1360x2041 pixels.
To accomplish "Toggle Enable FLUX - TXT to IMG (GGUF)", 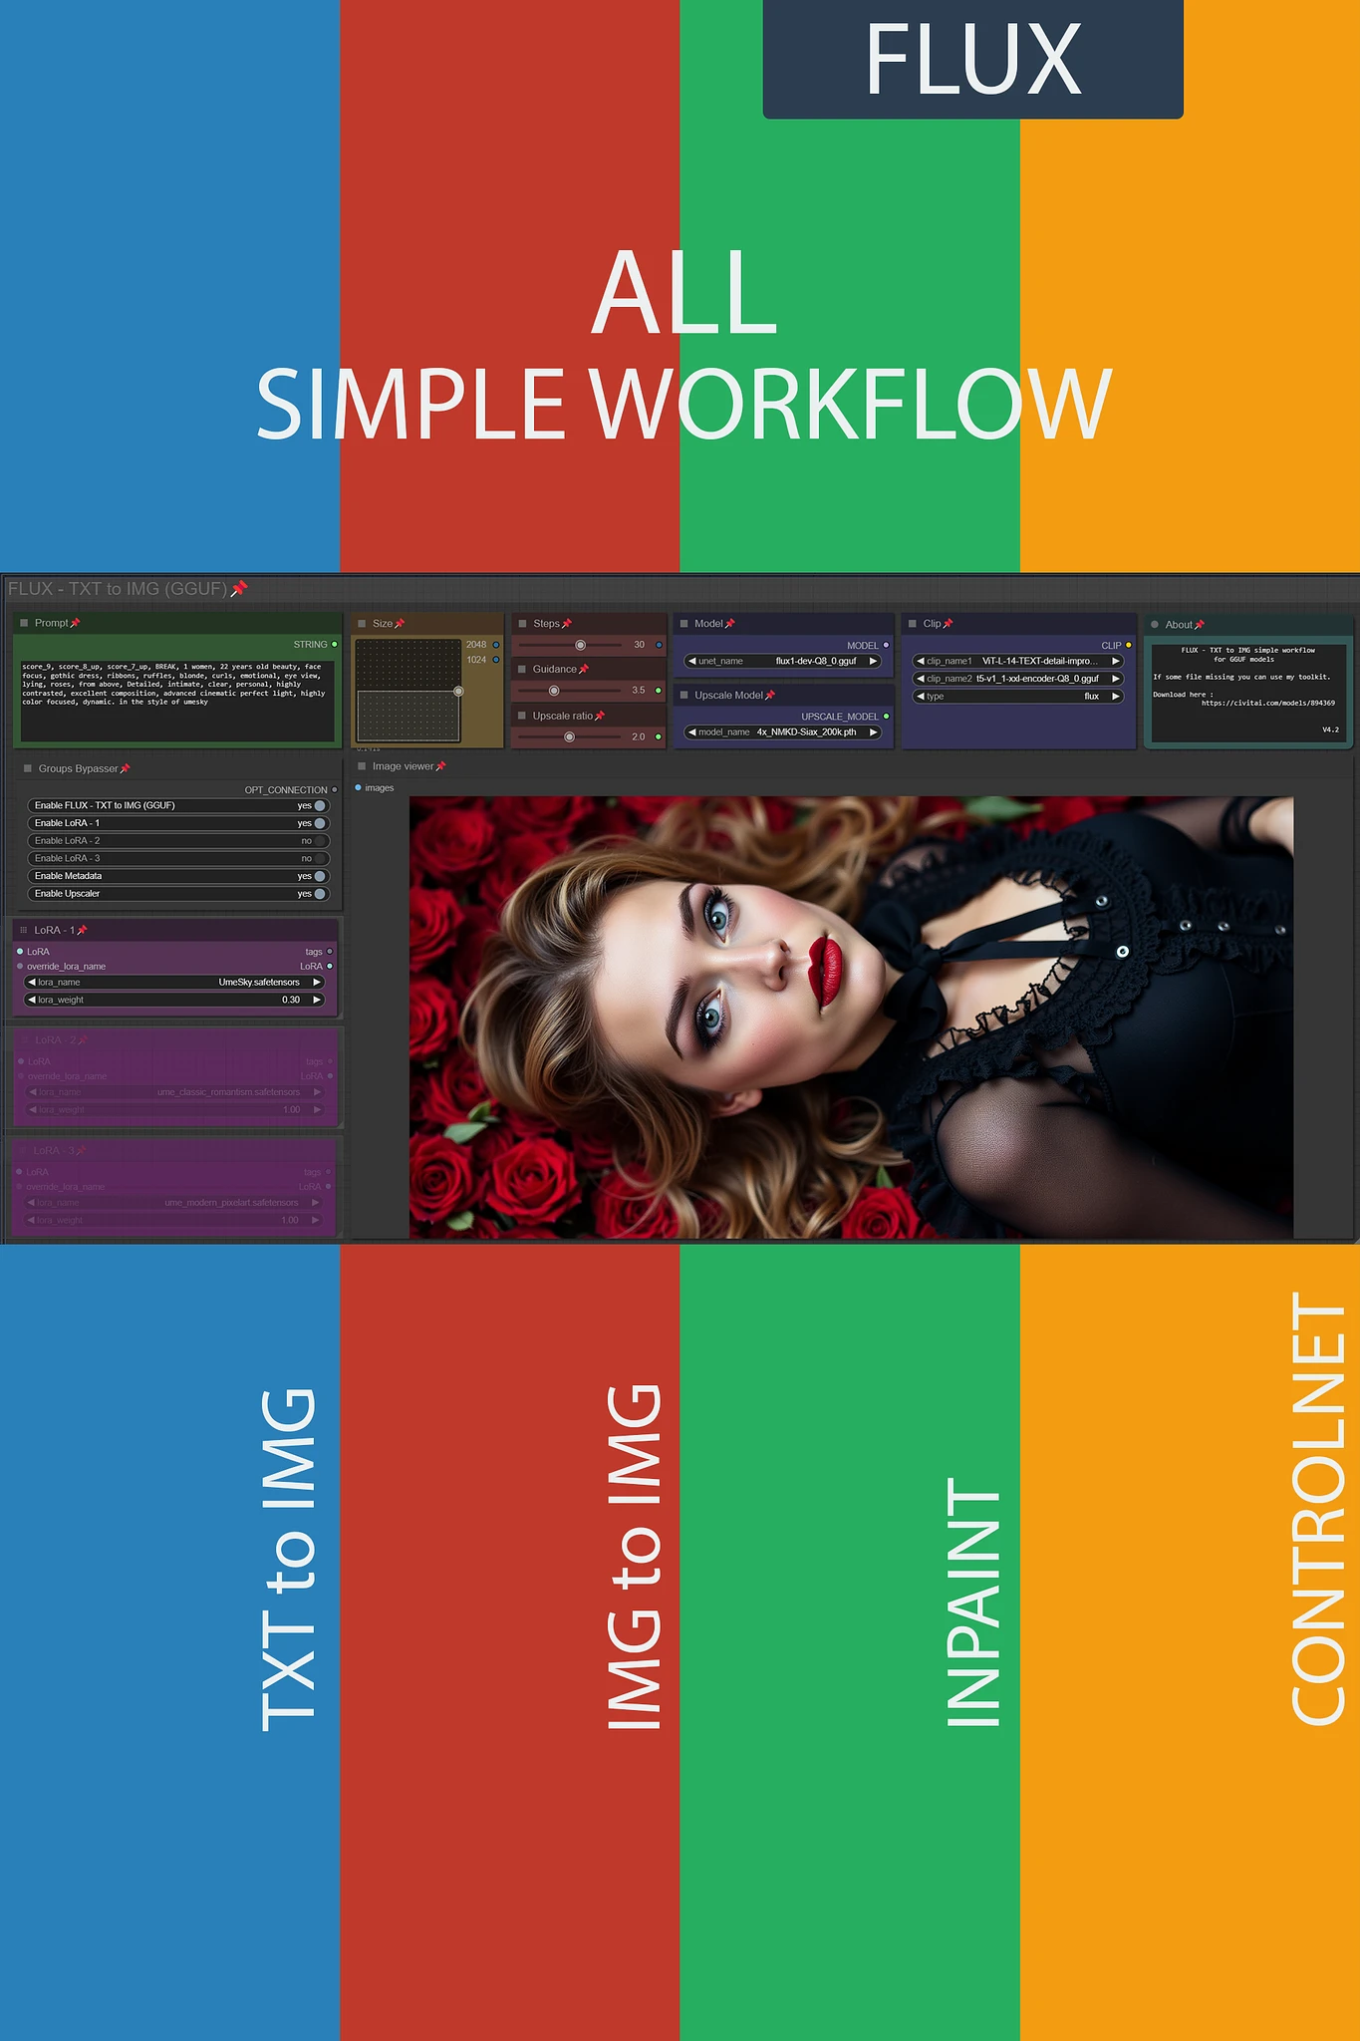I will coord(320,805).
